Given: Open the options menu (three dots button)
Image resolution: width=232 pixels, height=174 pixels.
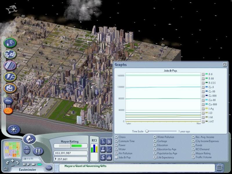Looking at the screenshot, I should [x=49, y=168].
